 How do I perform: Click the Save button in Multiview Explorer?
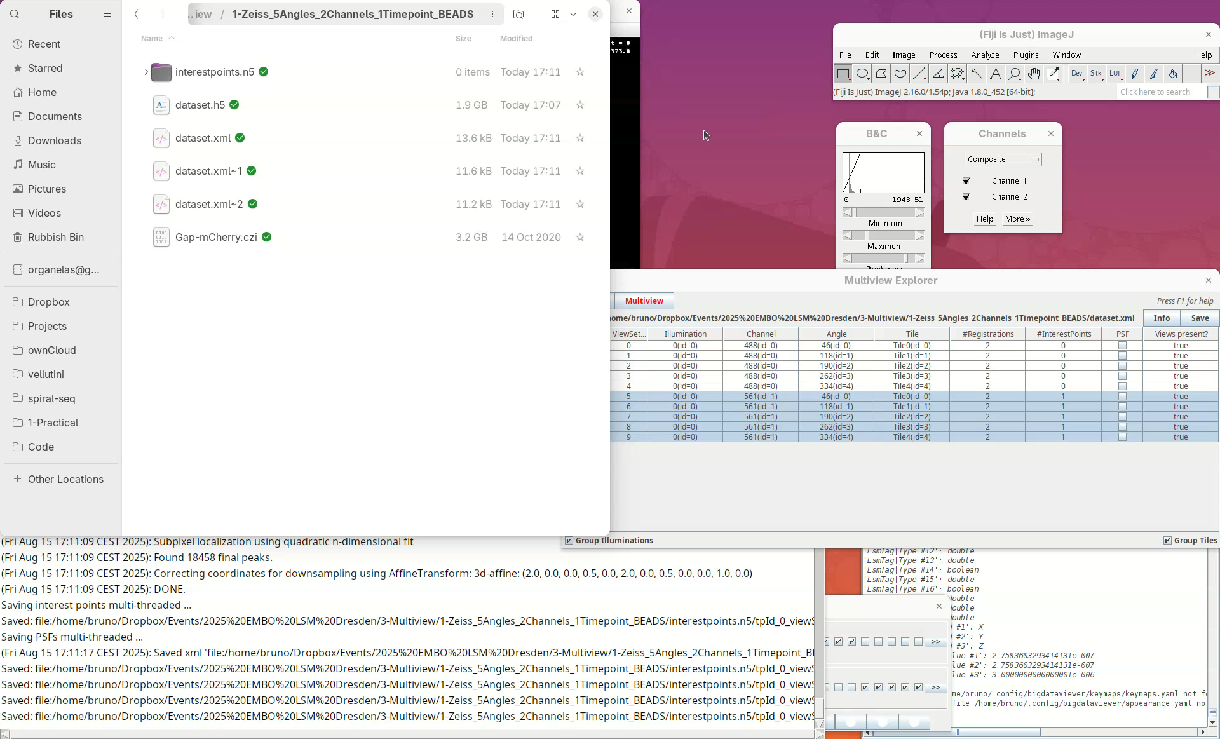click(1200, 318)
